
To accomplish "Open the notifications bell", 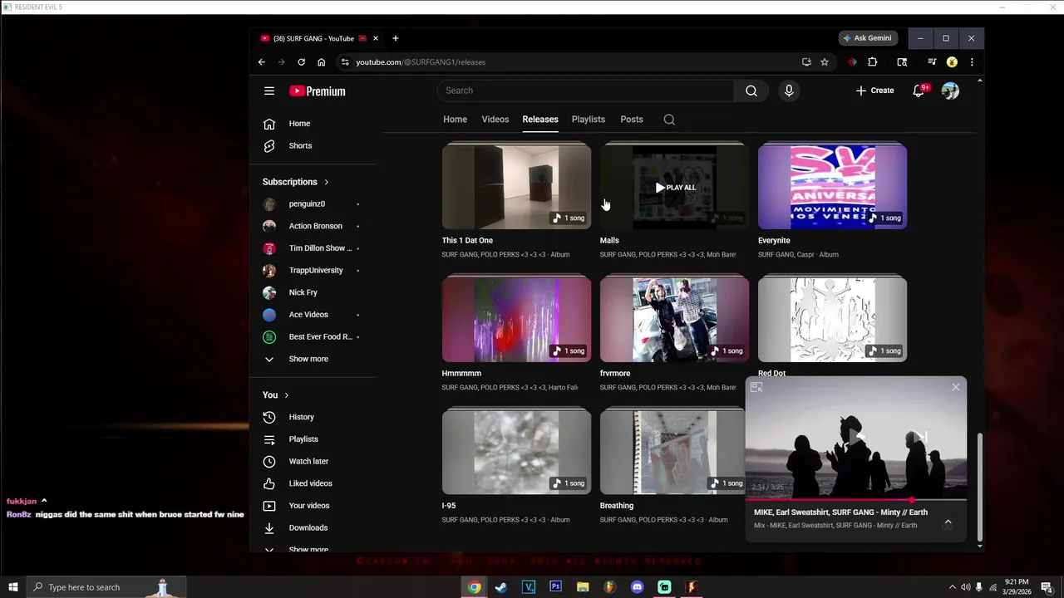I will 919,91.
